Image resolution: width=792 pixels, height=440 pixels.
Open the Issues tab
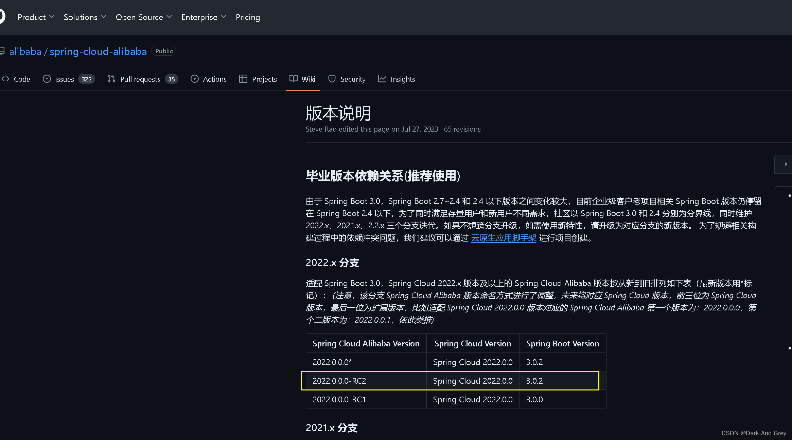point(69,79)
